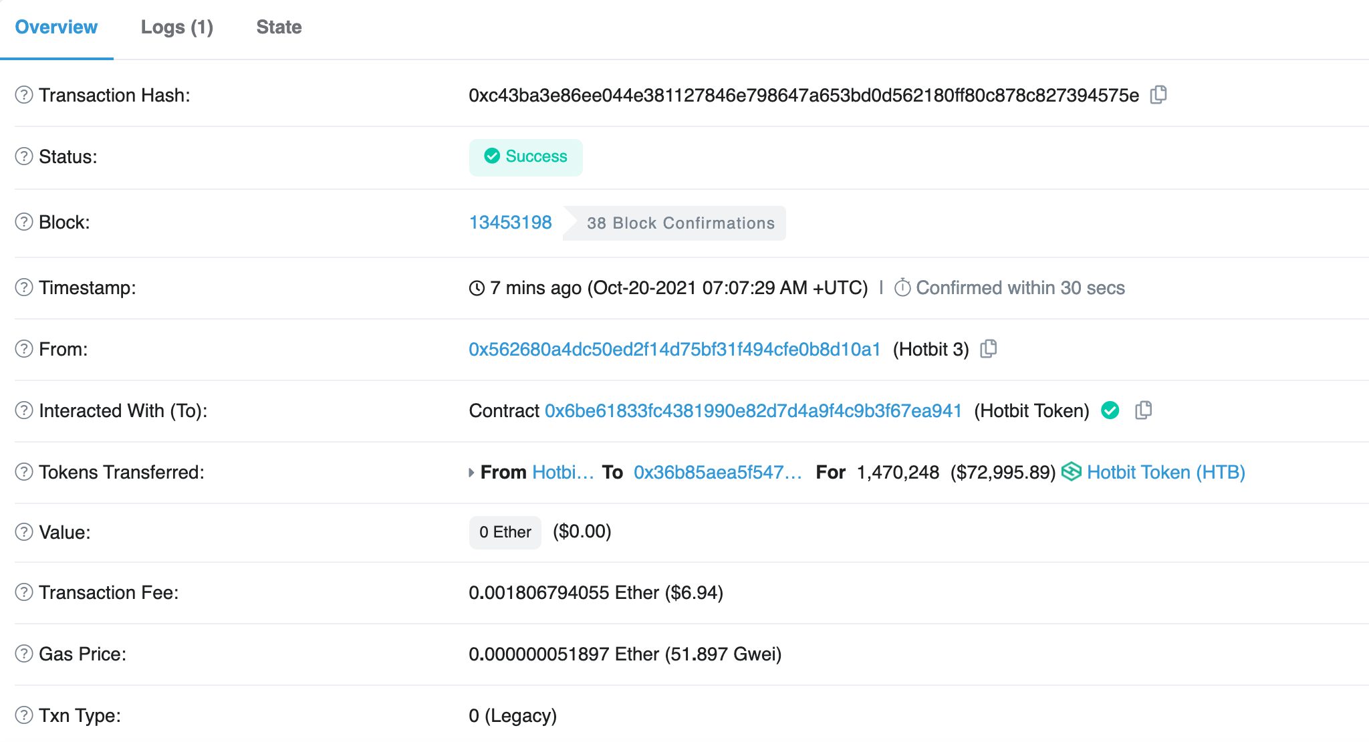The image size is (1369, 742).
Task: Click help icon next to Block label
Action: pos(24,222)
